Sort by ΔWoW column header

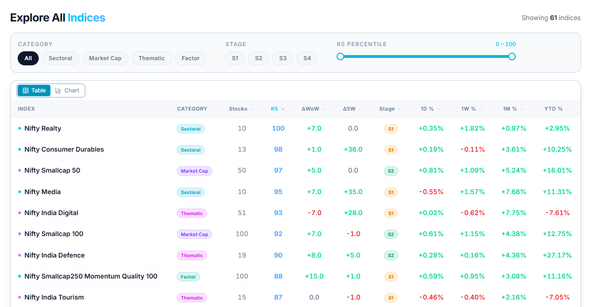coord(314,109)
